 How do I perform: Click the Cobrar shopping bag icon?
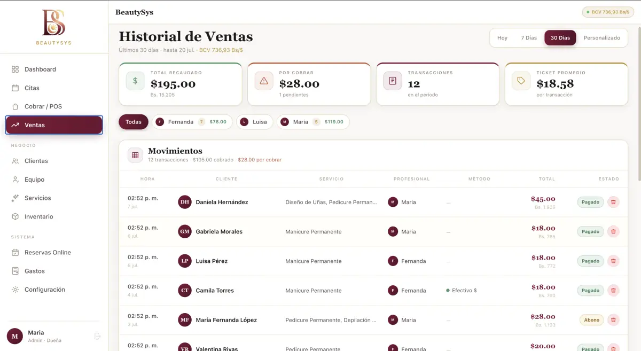click(x=15, y=106)
